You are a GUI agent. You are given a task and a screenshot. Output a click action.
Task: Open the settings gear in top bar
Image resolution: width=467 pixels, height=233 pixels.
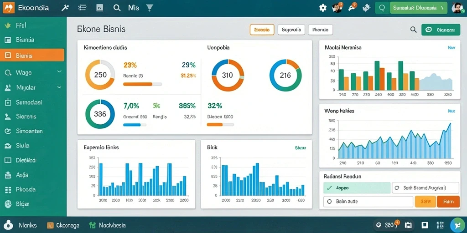coord(323,8)
